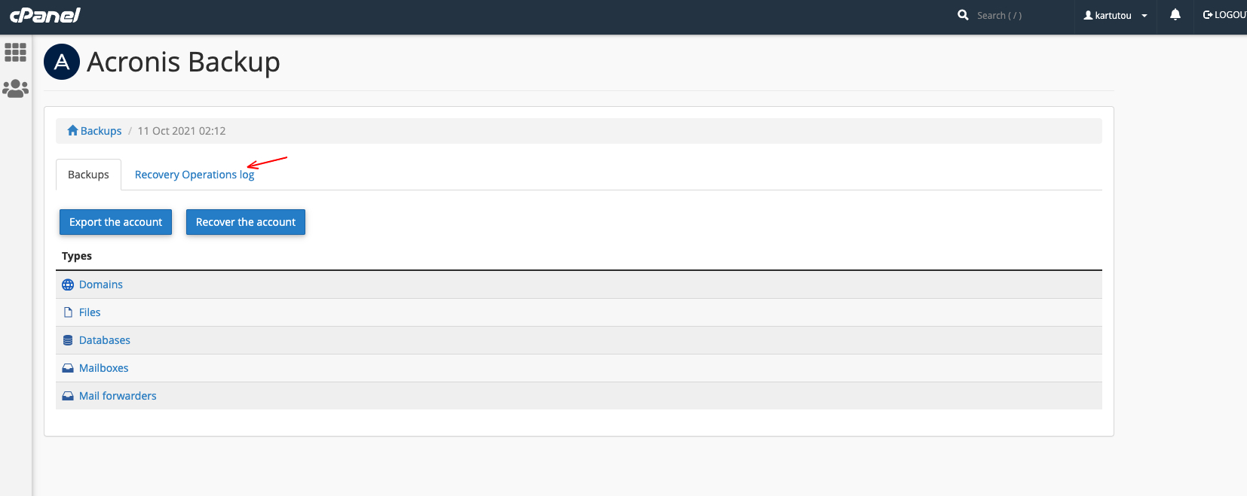The image size is (1247, 496).
Task: Switch to Recovery Operations log tab
Action: point(195,175)
